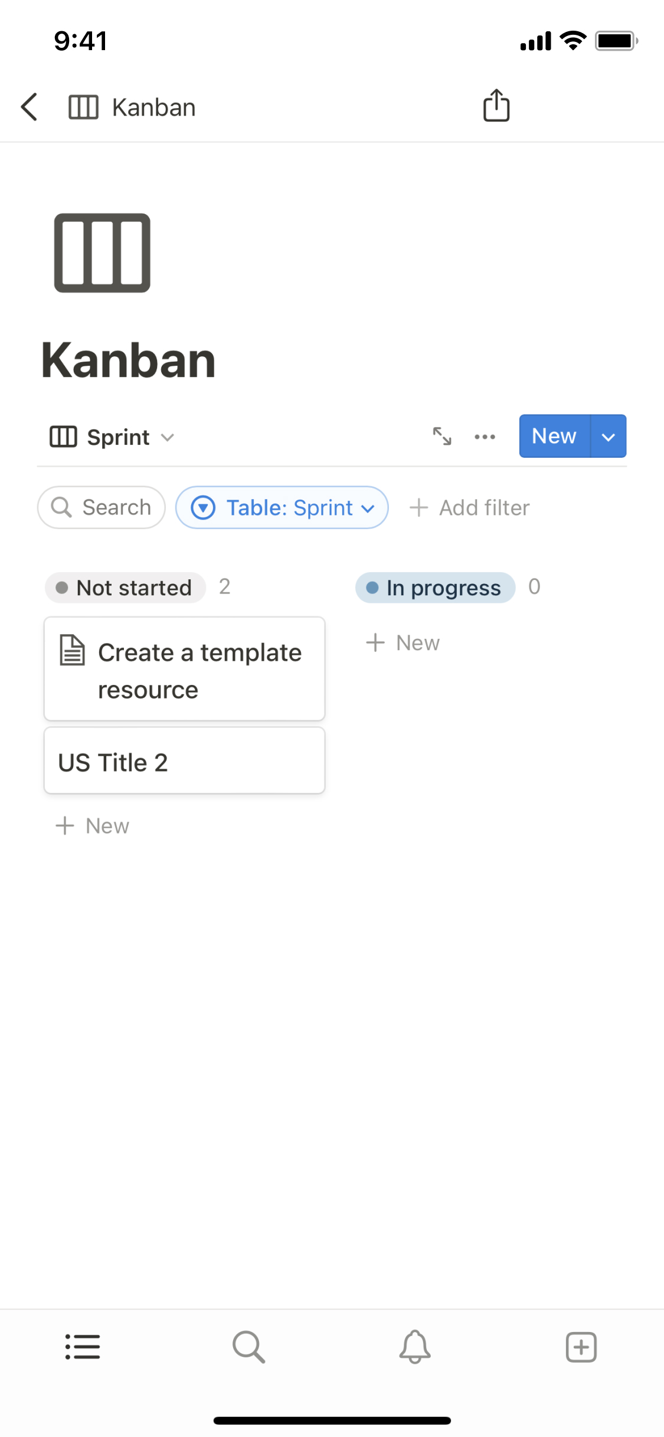Tap Add filter
Screen dimensions: 664x1437
click(470, 507)
